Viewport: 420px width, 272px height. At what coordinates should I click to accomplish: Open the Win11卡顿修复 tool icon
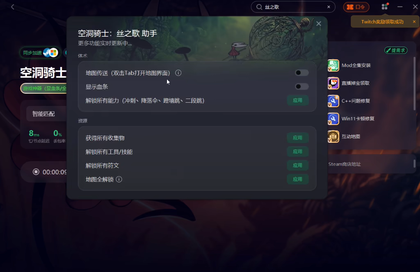click(333, 119)
